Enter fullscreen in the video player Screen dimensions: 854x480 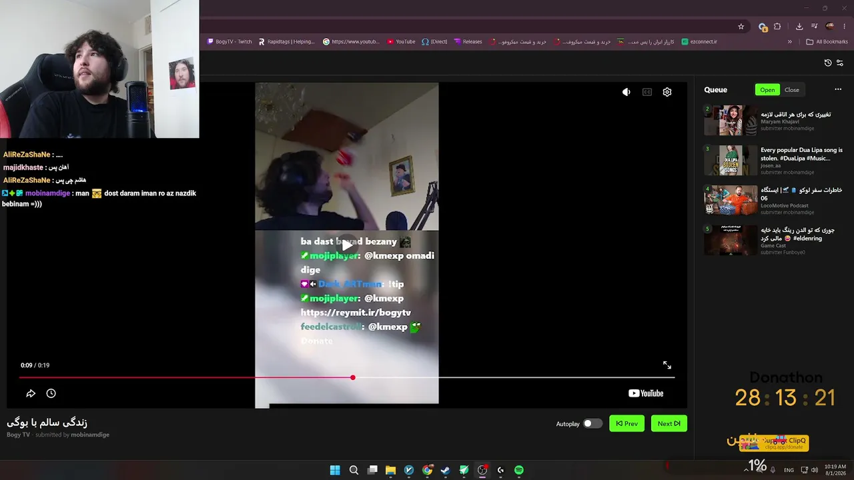[x=667, y=365]
